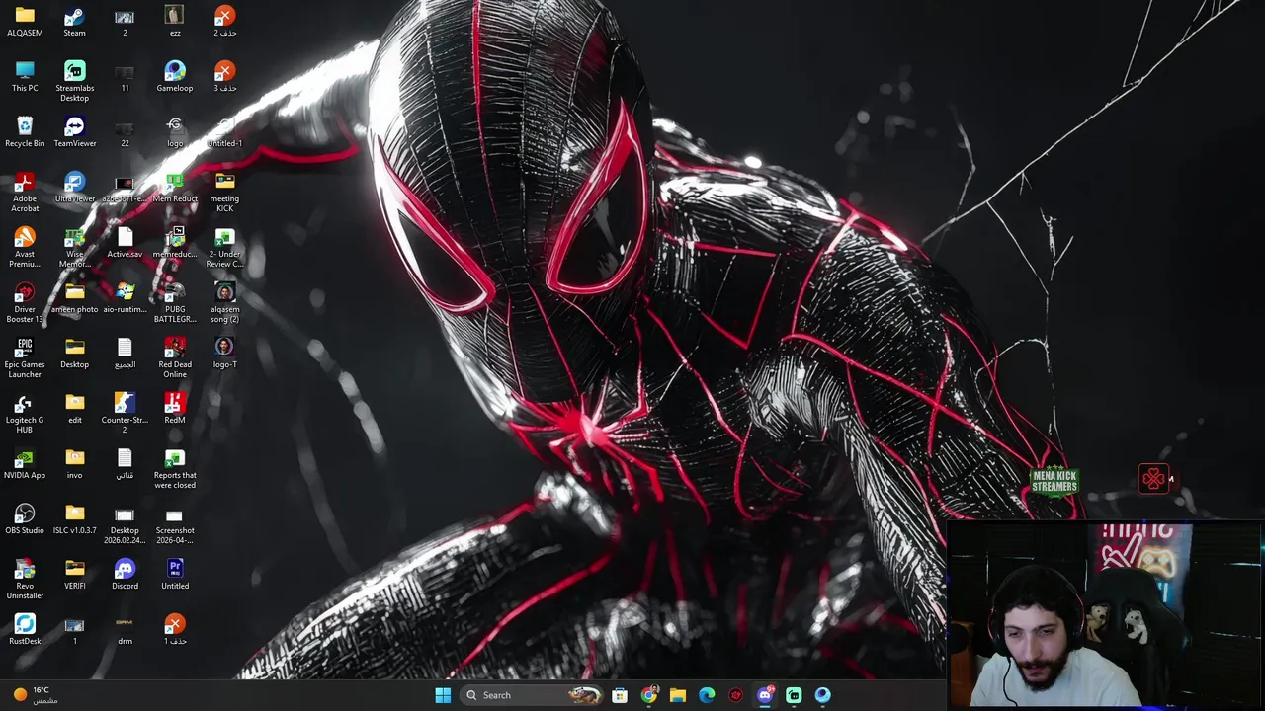Viewport: 1265px width, 711px height.
Task: Open Microsoft Edge from the taskbar
Action: [707, 695]
